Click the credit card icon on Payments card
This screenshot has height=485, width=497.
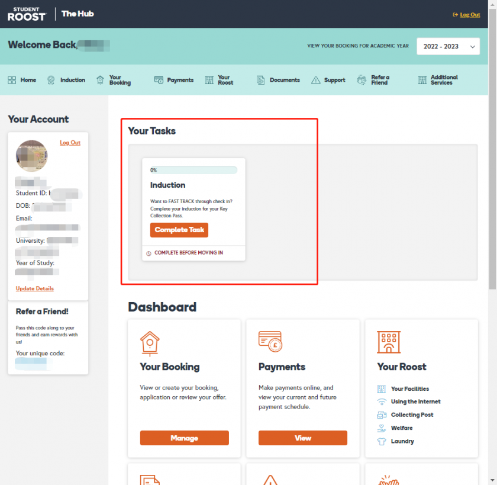point(270,341)
